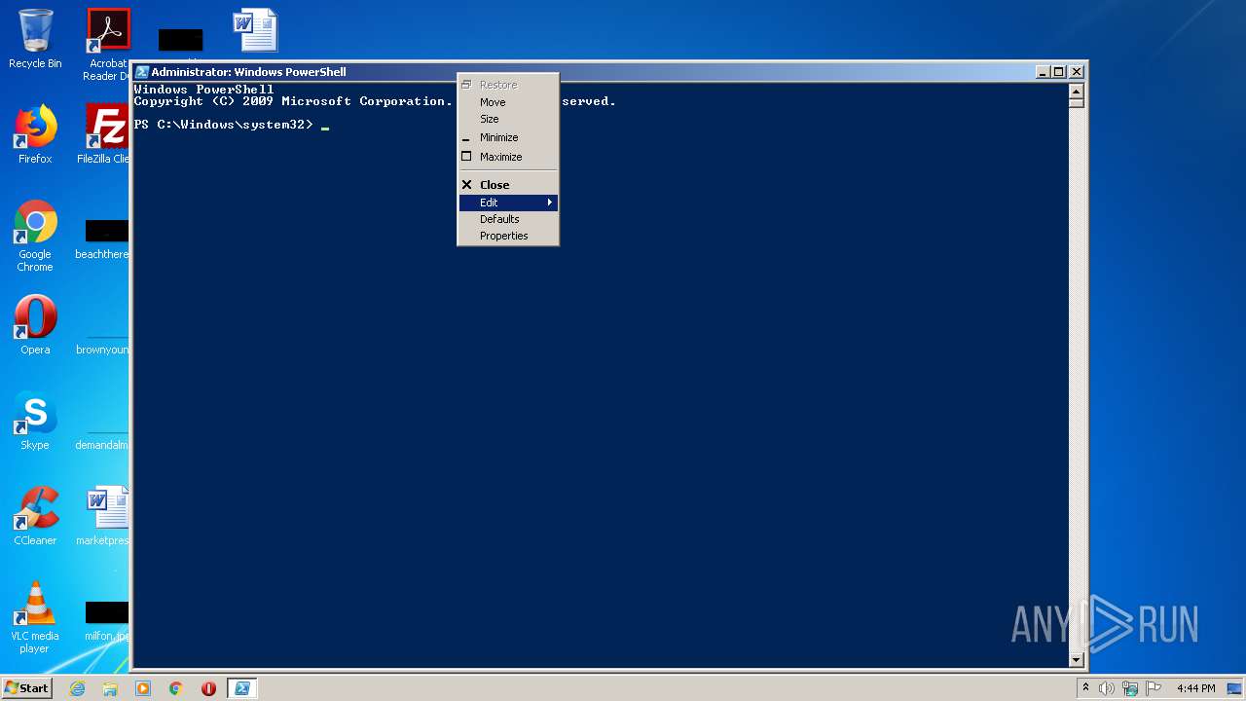The width and height of the screenshot is (1246, 701).
Task: Choose Move from the system menu
Action: tap(508, 102)
